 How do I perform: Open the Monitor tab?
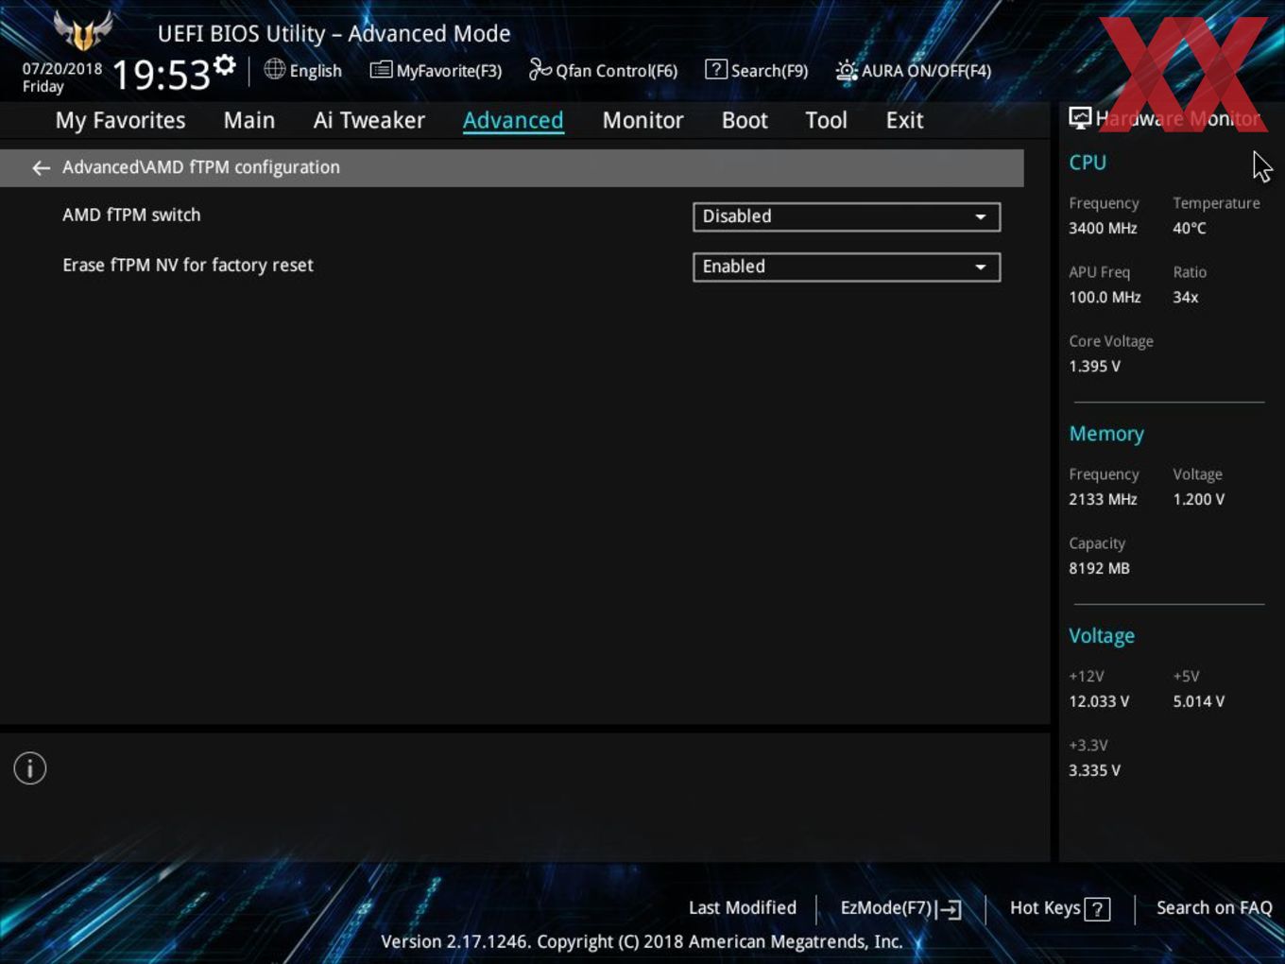coord(642,120)
